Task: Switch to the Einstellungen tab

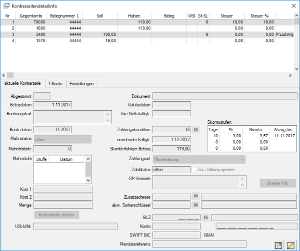Action: click(x=81, y=84)
